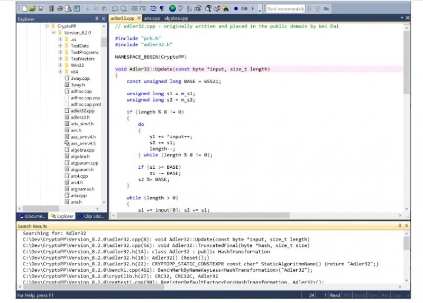Screen dimensions: 423x303
Task: Click search result cryptlib.h(27)
Action: (x=121, y=276)
